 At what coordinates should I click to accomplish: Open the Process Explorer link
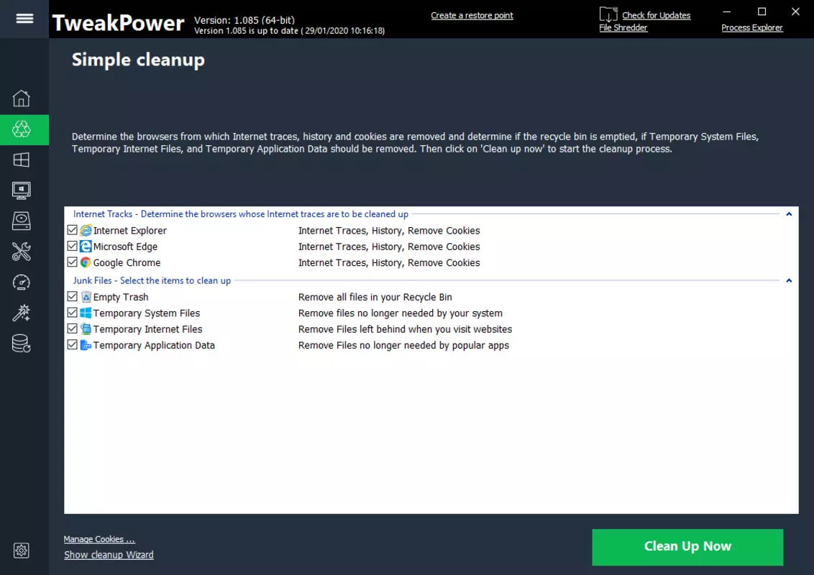click(751, 27)
